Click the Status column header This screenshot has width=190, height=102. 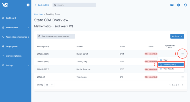pos(151,46)
